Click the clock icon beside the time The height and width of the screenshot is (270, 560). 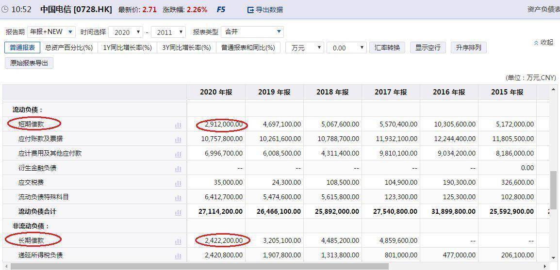click(5, 10)
